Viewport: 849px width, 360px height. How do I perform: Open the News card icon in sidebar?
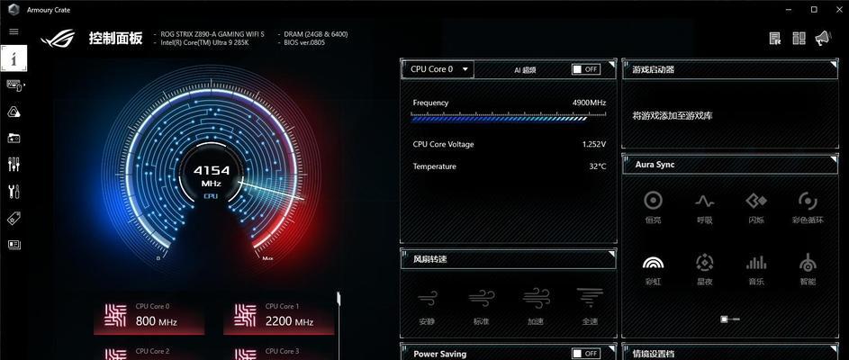[x=14, y=245]
